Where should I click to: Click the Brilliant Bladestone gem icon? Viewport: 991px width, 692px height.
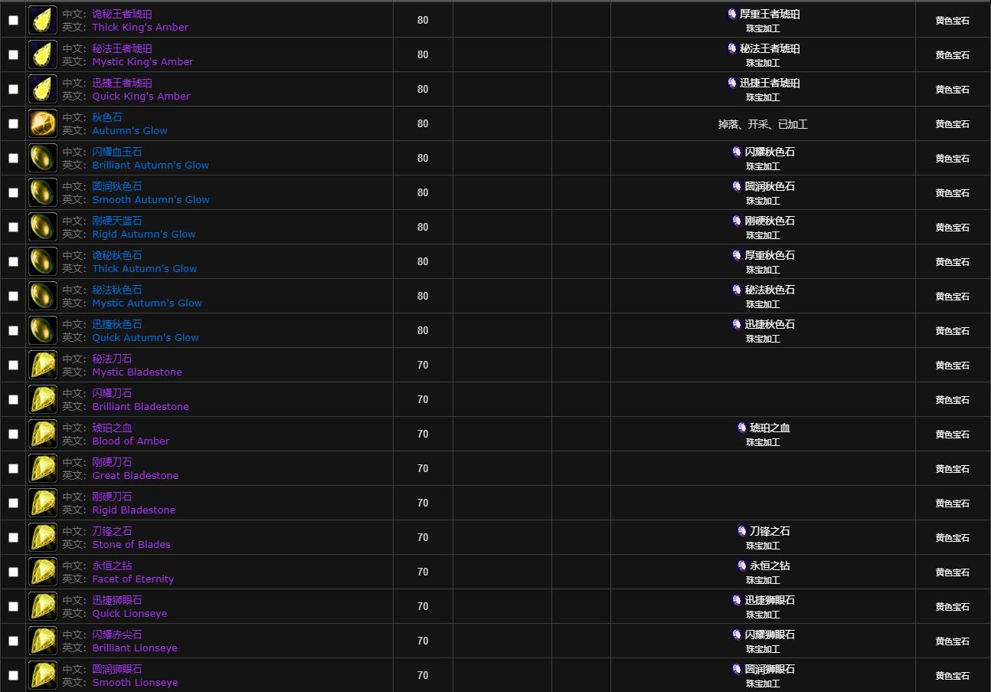point(43,399)
